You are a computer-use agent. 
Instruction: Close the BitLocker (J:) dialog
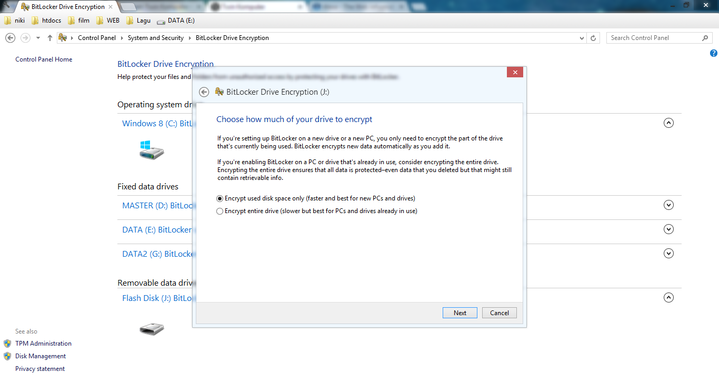pos(515,72)
